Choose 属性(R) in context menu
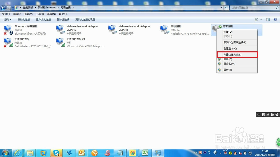280x157 pixels. (x=237, y=70)
